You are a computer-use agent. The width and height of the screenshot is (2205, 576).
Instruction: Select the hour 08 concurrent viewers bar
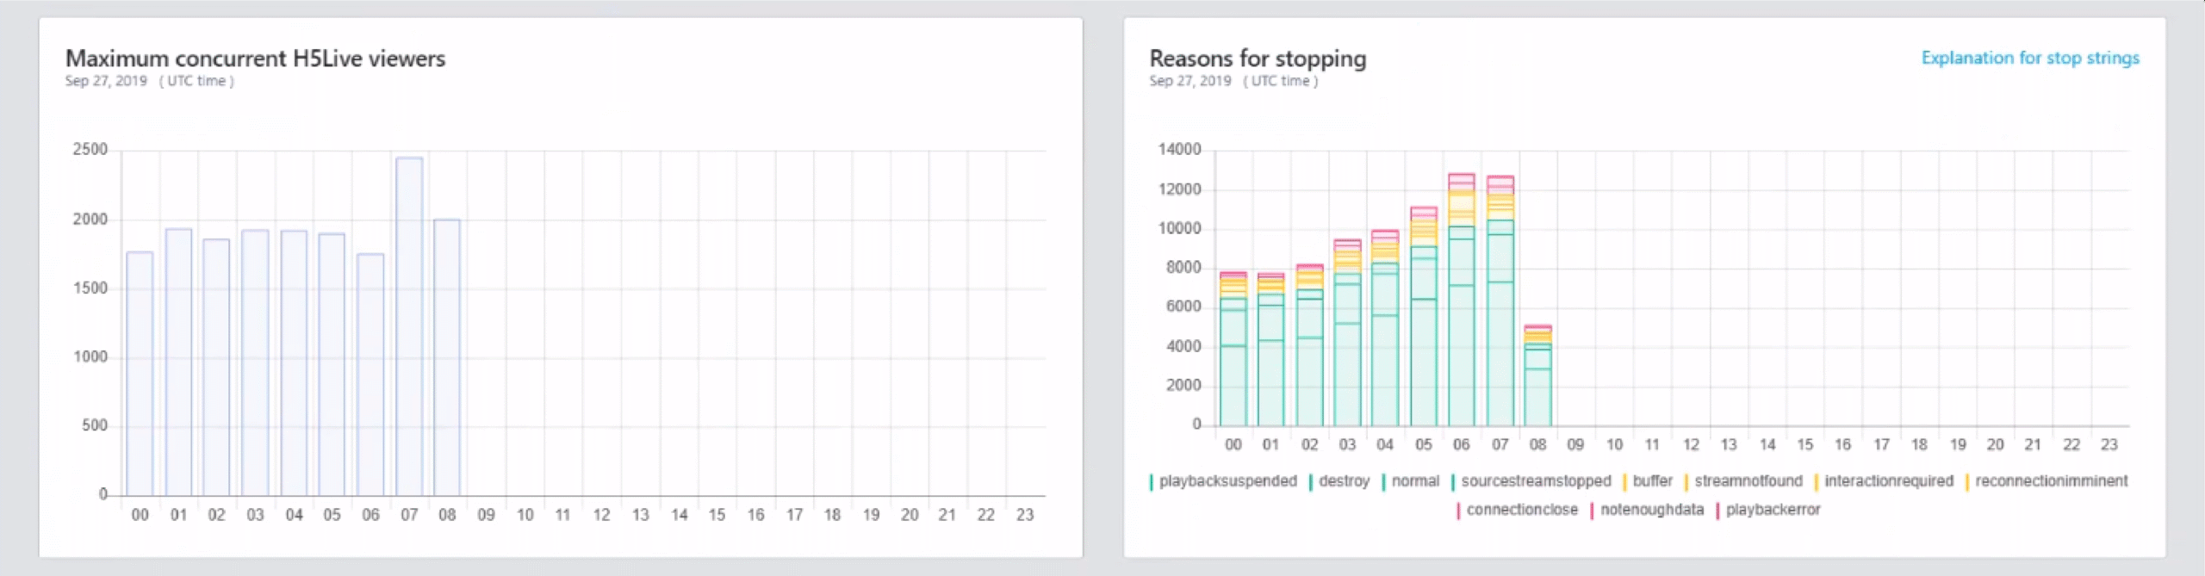pos(447,357)
